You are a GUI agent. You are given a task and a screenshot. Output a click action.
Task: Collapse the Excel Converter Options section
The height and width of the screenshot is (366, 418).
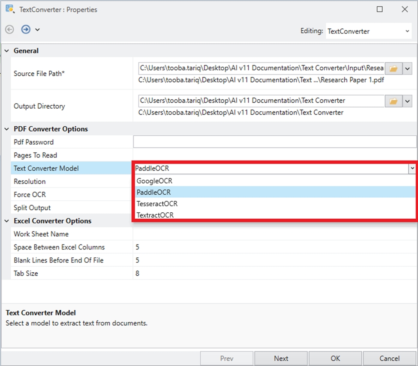6,221
